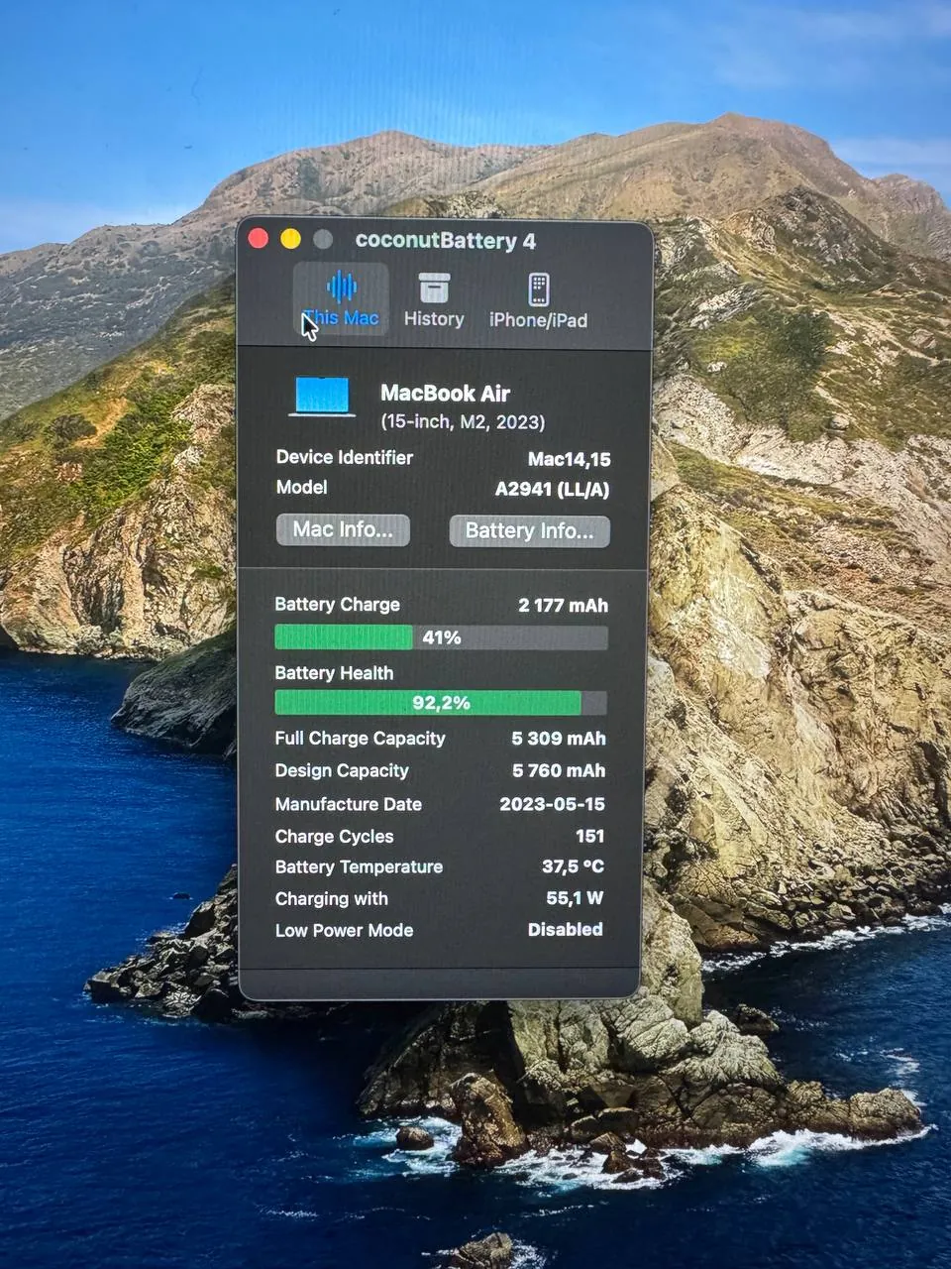
Task: Click the Design Capacity label
Action: (342, 770)
